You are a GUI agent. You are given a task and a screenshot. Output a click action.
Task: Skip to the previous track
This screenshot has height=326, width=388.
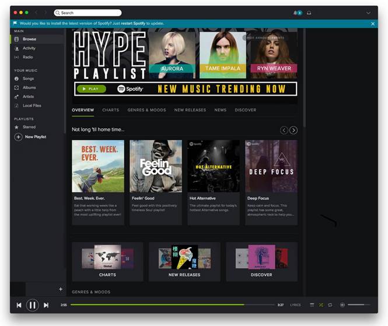19,305
